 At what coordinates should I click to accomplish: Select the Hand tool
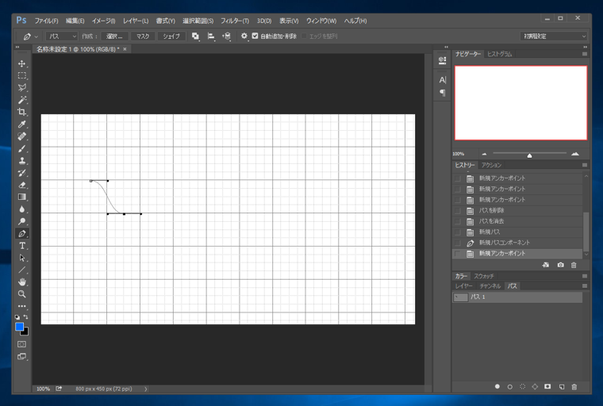pos(22,282)
